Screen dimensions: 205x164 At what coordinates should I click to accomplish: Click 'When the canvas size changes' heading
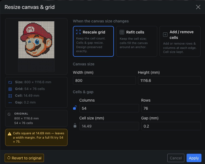pos(101,21)
